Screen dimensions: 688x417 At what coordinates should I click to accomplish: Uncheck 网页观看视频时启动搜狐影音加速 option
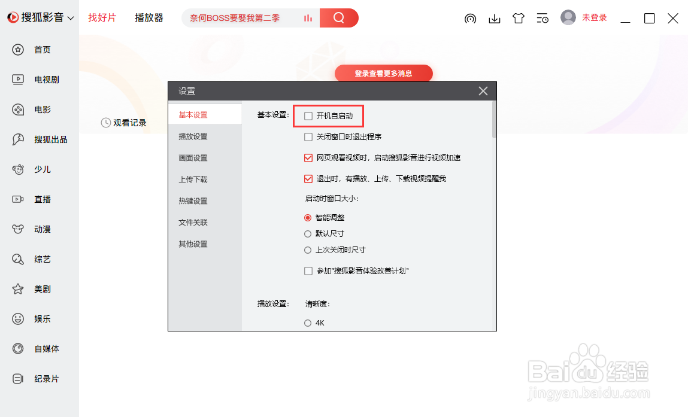point(308,158)
